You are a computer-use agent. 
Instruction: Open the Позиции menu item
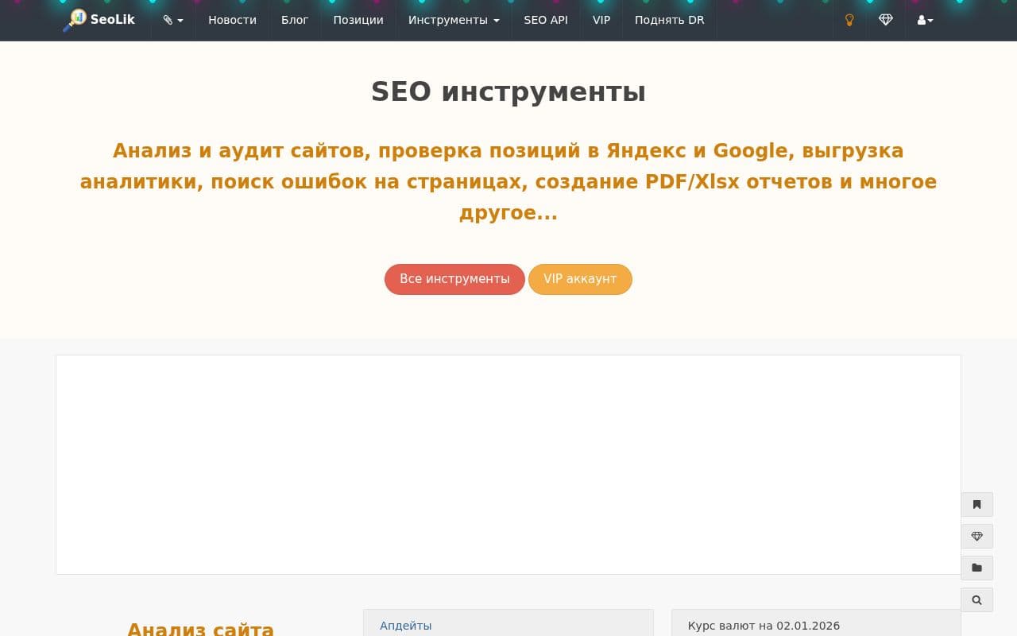click(358, 20)
